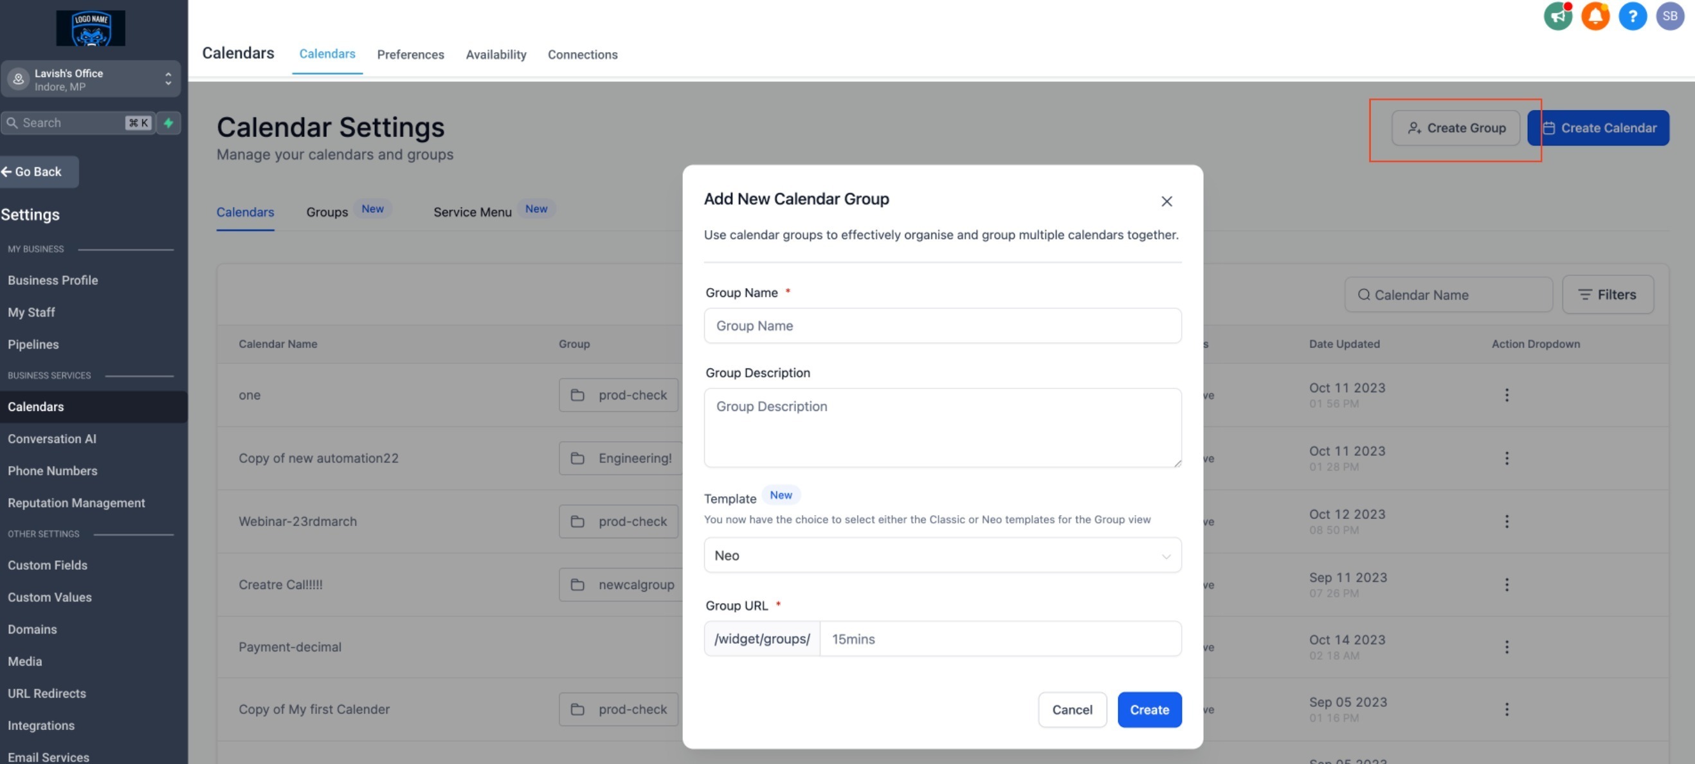Click the Group Name input field

tap(941, 326)
